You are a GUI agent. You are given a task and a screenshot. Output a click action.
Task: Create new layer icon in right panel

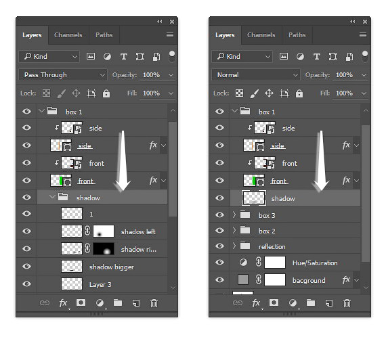coord(329,303)
